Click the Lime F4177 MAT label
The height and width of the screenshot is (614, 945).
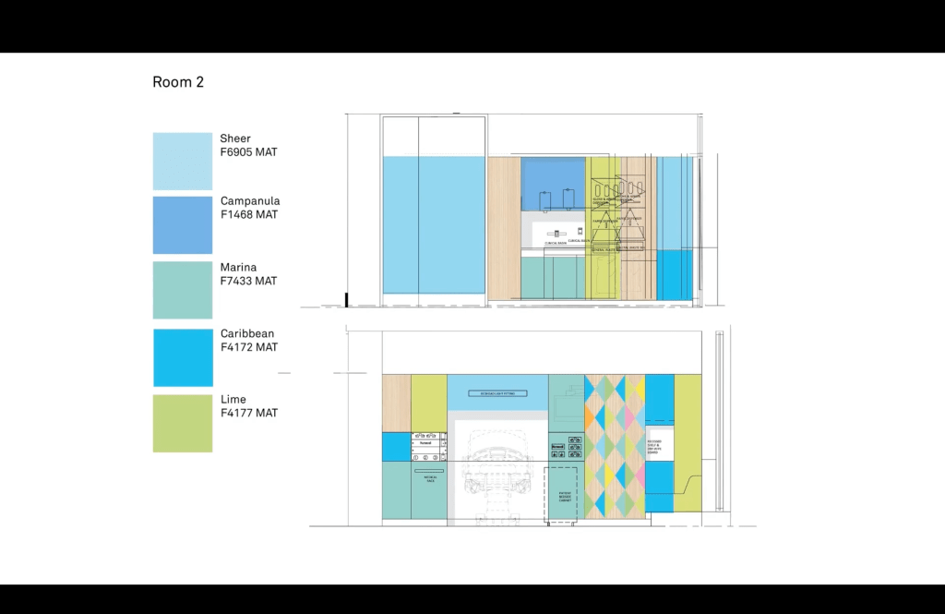click(248, 406)
